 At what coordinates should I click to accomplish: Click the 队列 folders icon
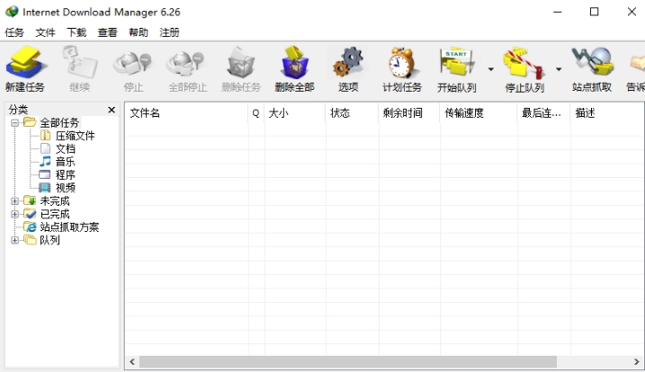[x=30, y=240]
